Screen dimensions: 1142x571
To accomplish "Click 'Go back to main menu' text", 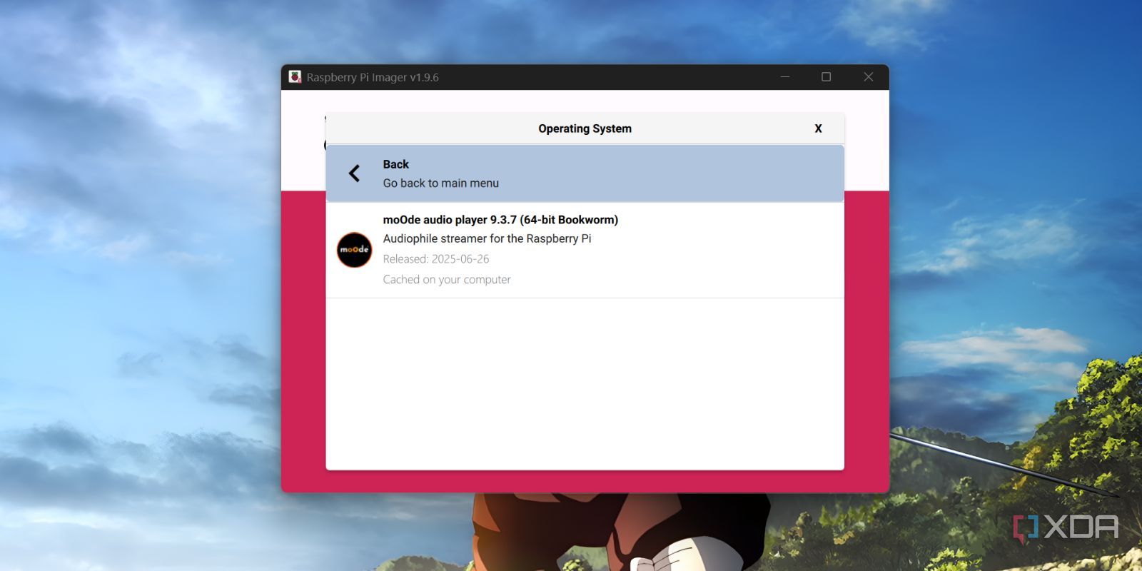I will click(441, 183).
